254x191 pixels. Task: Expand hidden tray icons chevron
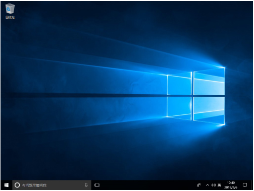[208, 185]
